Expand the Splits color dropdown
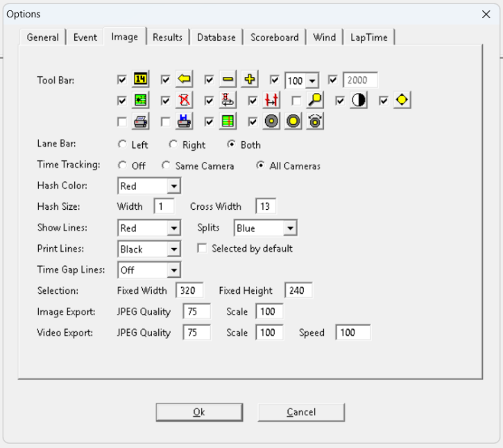503x448 pixels. pyautogui.click(x=290, y=229)
